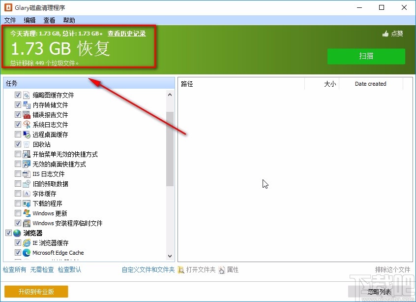Check the IIS 日志文件 checkbox
The height and width of the screenshot is (302, 416).
point(18,173)
